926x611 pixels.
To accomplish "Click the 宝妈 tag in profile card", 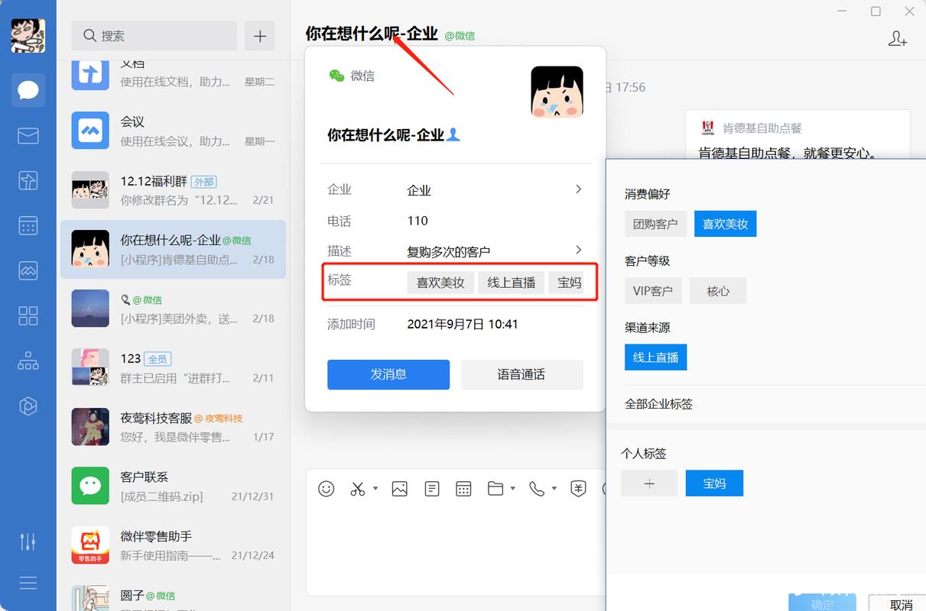I will point(567,282).
